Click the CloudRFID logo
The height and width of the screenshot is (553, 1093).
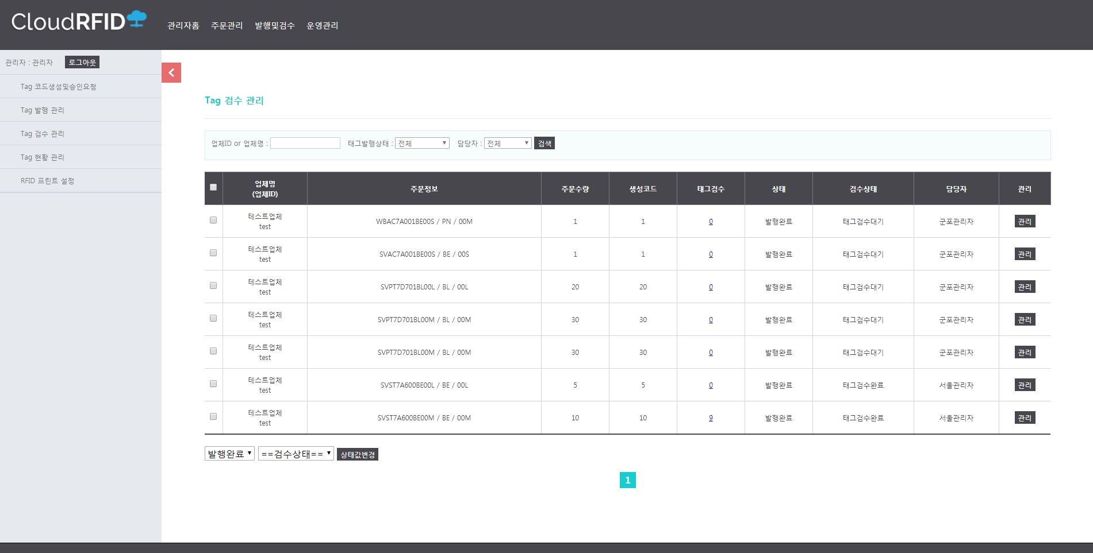79,21
